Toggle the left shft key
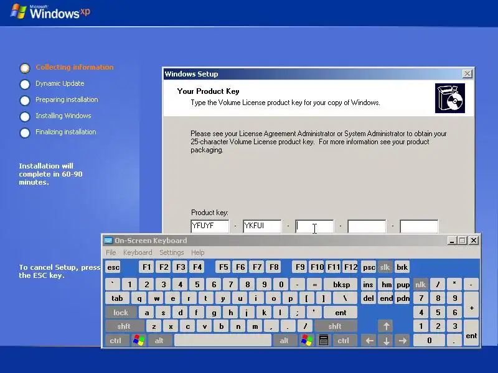Image resolution: width=498 pixels, height=373 pixels. point(124,326)
